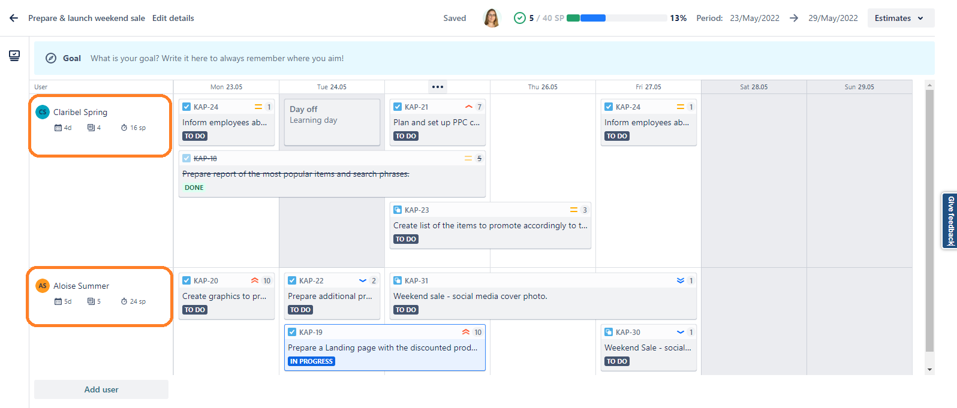Click the user avatar photo in header

pos(492,18)
